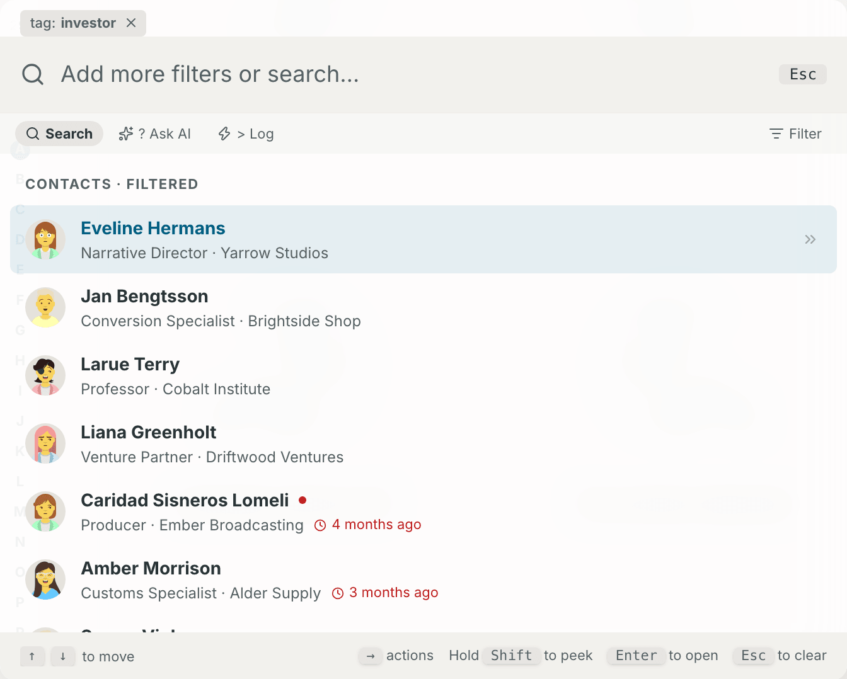
Task: Click the sparkle icon on Ask AI
Action: pyautogui.click(x=126, y=134)
